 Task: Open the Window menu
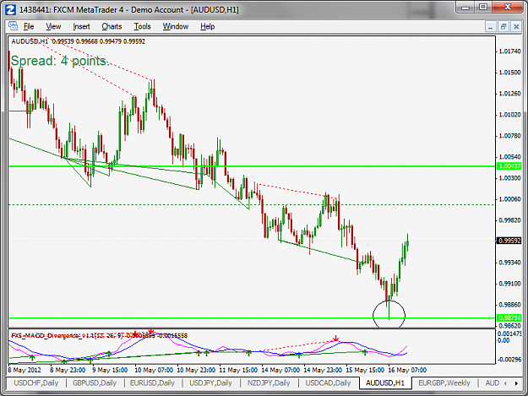tap(176, 26)
